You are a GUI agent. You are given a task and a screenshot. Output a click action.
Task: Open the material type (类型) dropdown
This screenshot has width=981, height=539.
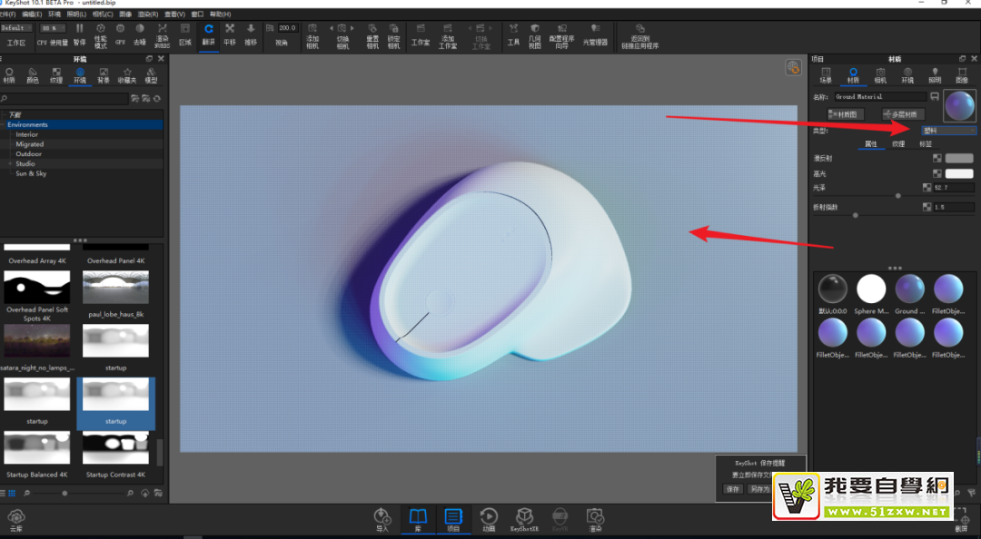(x=948, y=131)
